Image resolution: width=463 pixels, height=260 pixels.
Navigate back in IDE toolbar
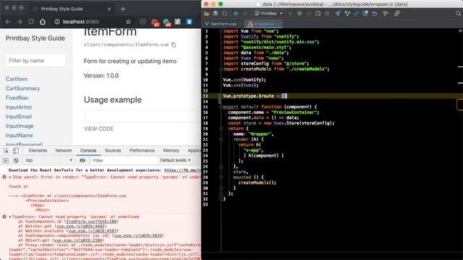tap(236, 14)
